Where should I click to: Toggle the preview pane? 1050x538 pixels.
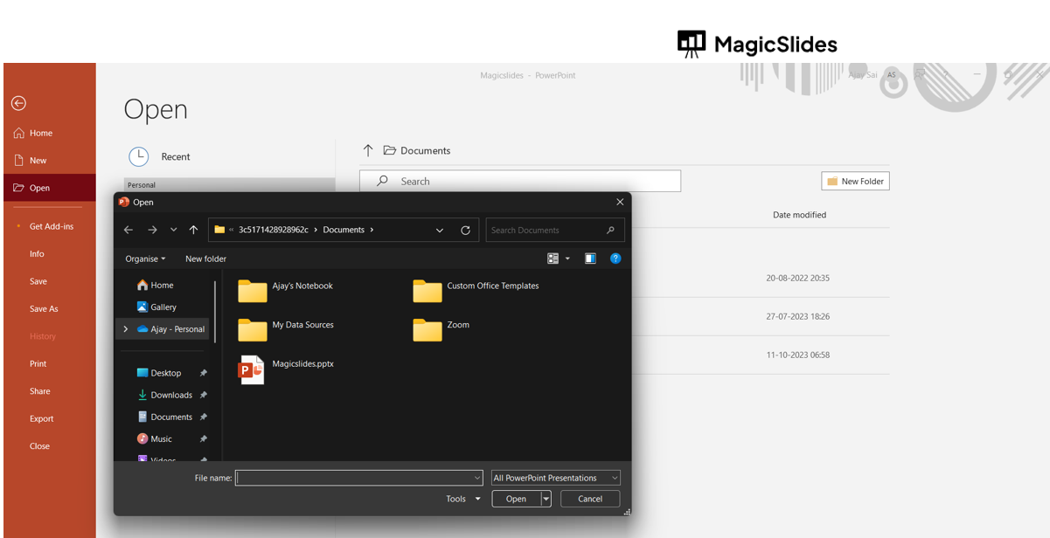coord(590,259)
